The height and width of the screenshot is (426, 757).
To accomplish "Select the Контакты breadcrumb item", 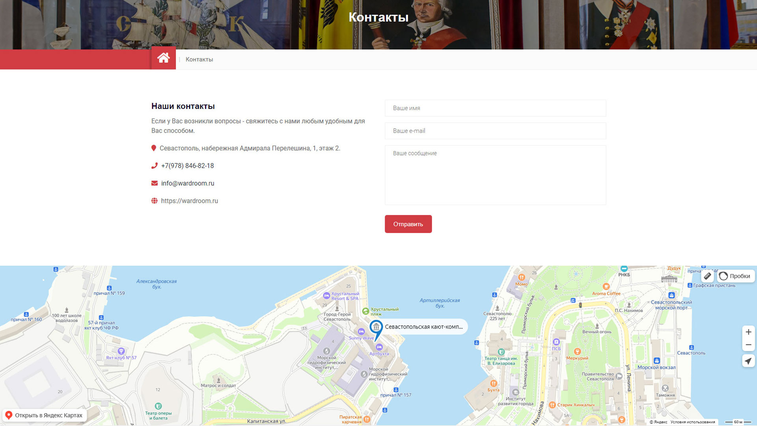I will 199,60.
